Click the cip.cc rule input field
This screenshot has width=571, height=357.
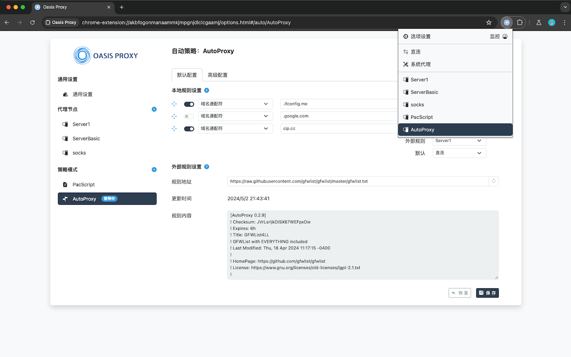(x=339, y=129)
